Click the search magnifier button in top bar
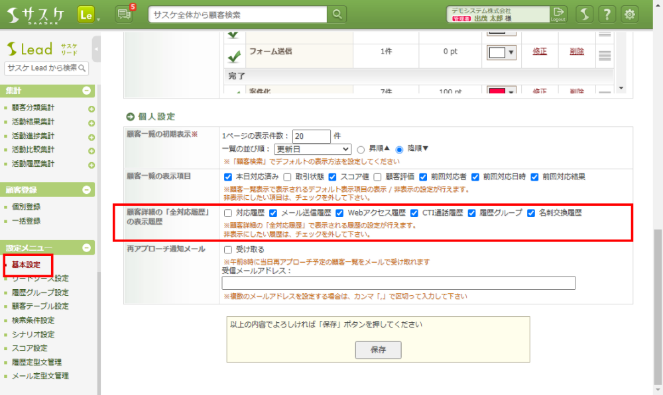Image resolution: width=663 pixels, height=395 pixels. coord(338,14)
